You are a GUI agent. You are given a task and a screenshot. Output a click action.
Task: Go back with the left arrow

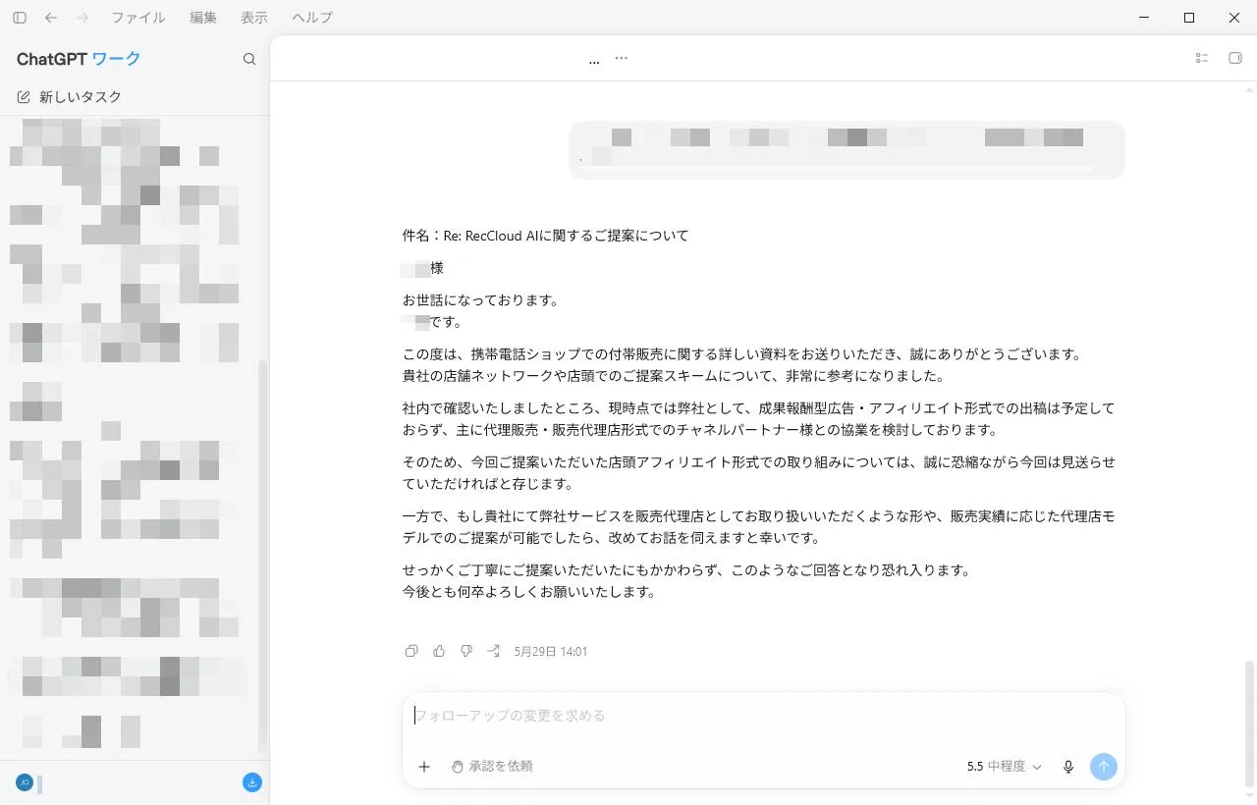coord(51,18)
